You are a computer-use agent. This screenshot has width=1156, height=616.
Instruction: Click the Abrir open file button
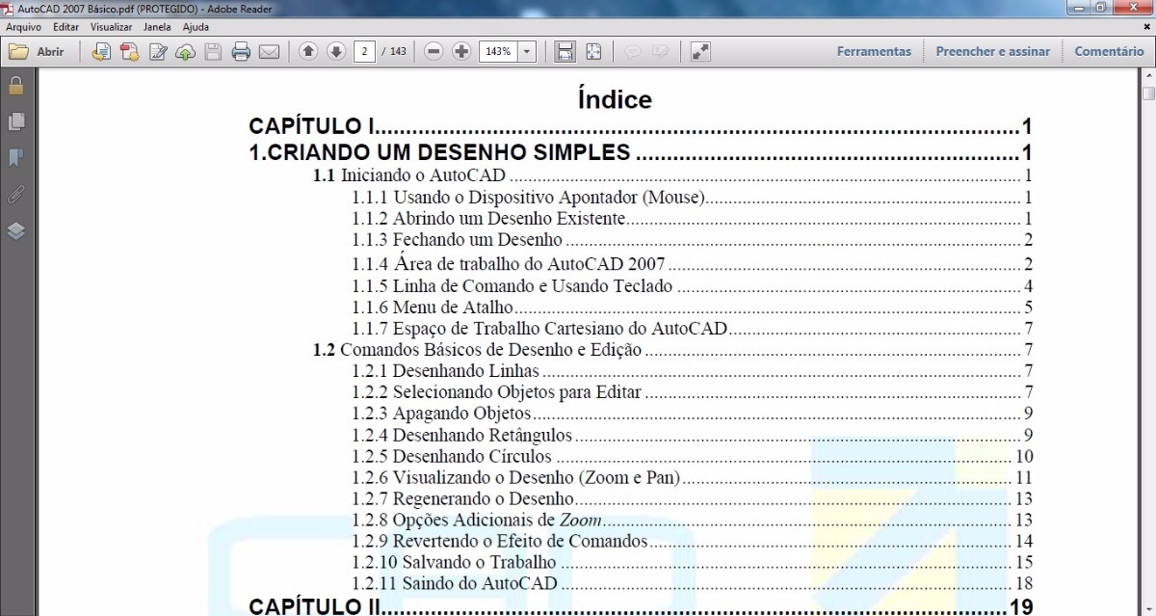(x=37, y=51)
